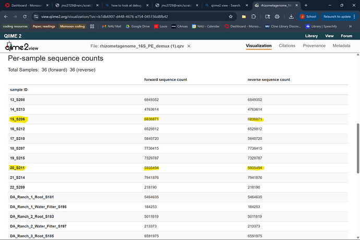Go back using the browser back arrow
Screen dimensions: 360x240
tap(7, 16)
